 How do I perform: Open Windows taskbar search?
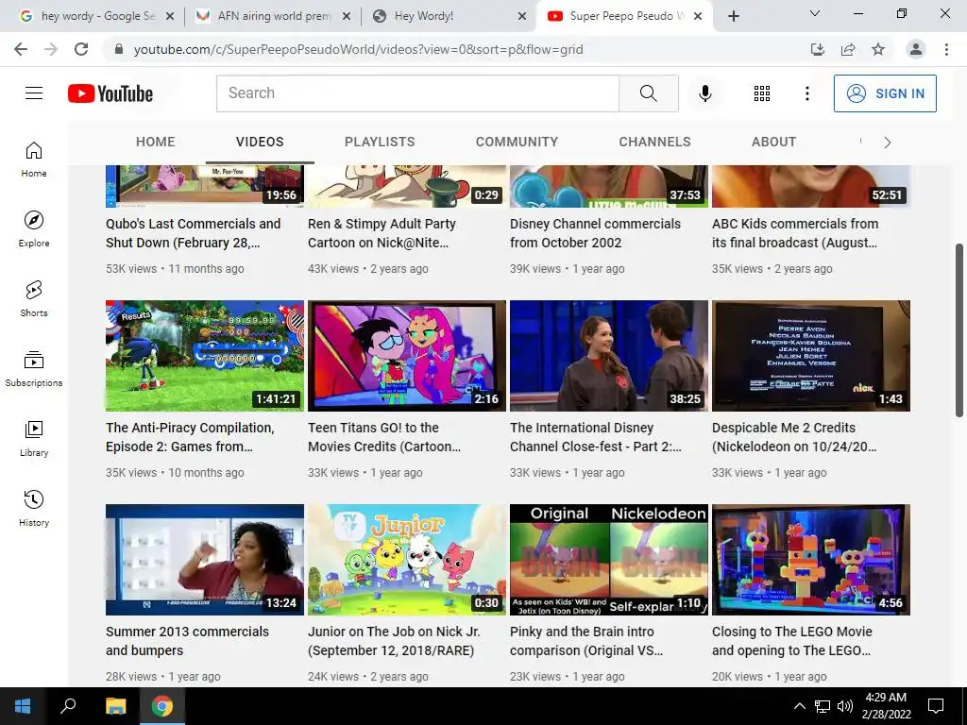[68, 706]
